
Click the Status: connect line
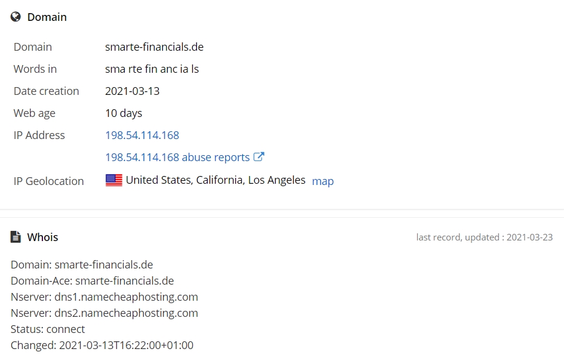[48, 329]
